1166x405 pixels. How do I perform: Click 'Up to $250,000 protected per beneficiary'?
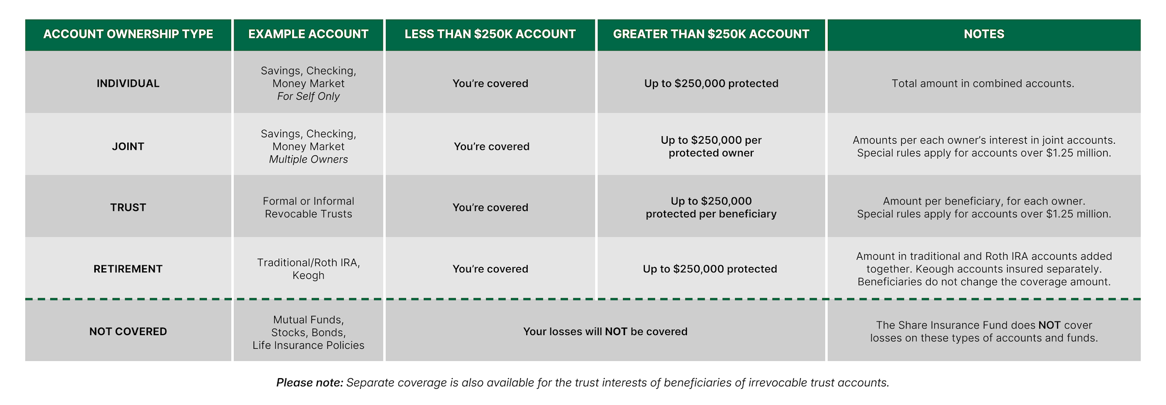click(711, 208)
